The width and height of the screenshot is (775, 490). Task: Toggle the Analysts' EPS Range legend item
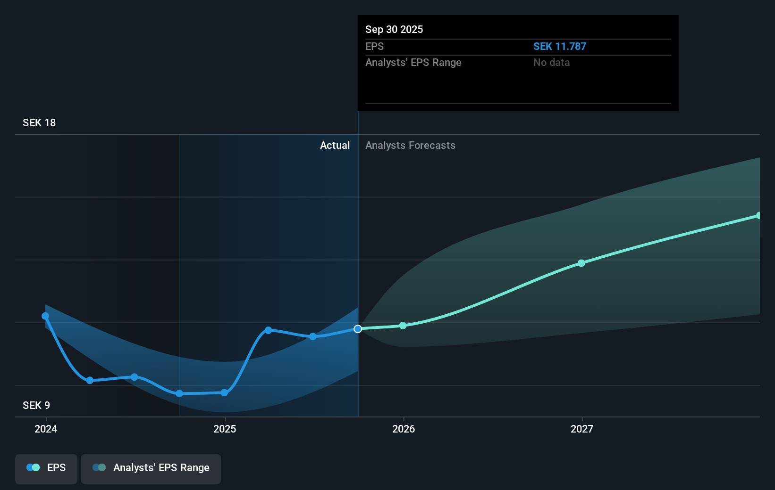(151, 468)
